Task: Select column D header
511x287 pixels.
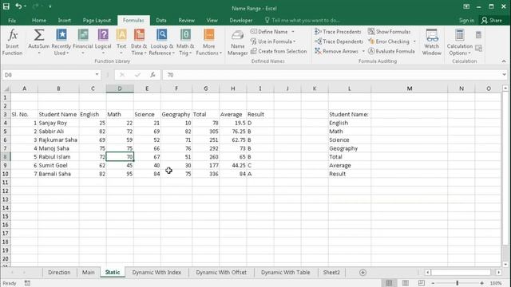Action: 120,88
